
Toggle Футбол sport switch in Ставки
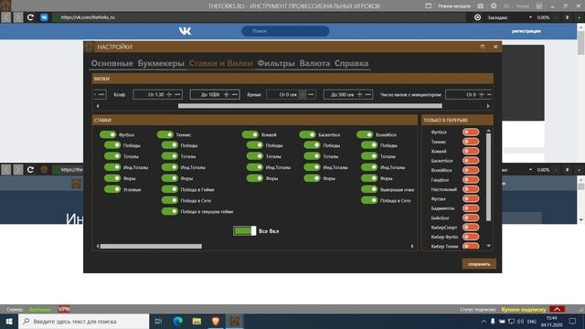point(108,134)
